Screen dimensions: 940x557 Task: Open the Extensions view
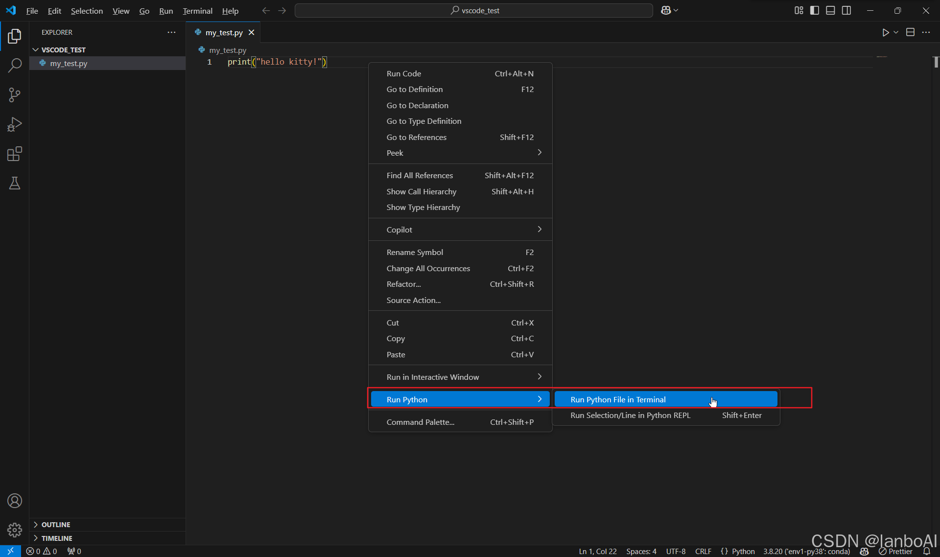pos(15,154)
